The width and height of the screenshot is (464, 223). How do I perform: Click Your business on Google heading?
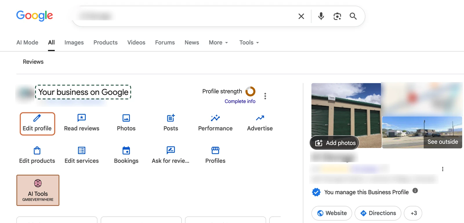(x=83, y=92)
